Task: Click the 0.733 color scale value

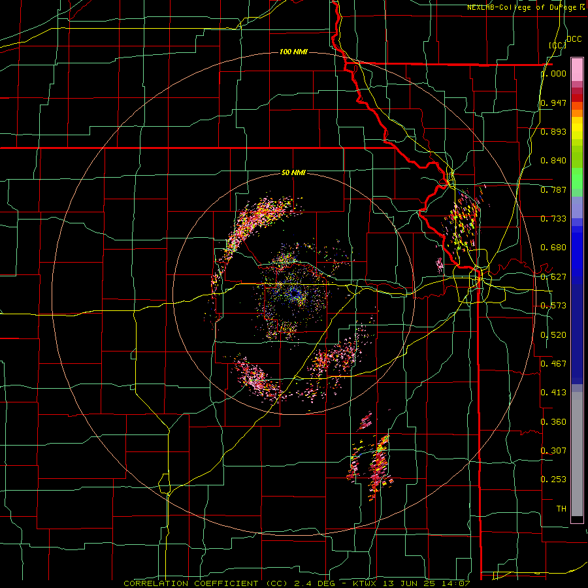Action: 553,219
